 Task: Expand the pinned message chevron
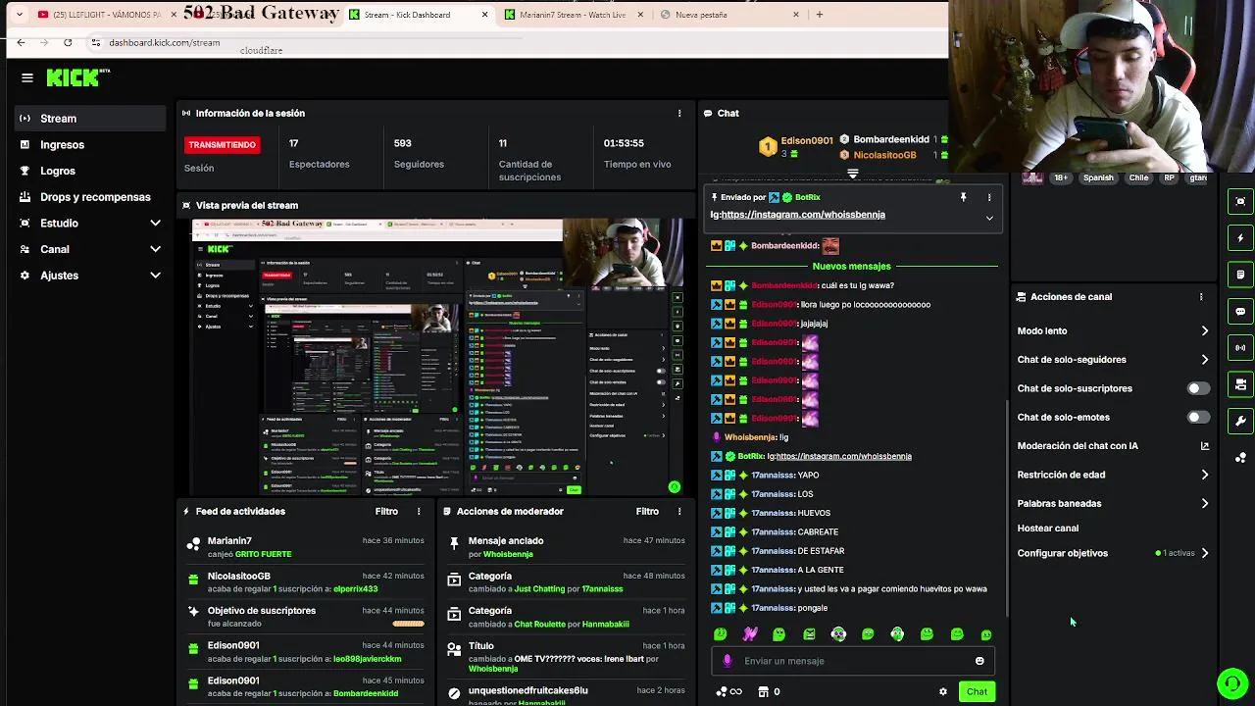point(989,218)
